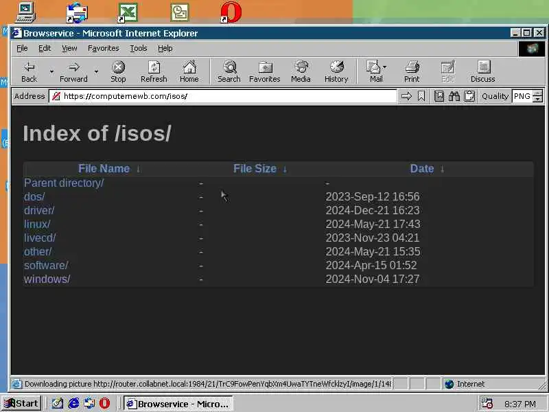Click the clipboard icon near Quality
This screenshot has width=549, height=412.
tap(469, 96)
